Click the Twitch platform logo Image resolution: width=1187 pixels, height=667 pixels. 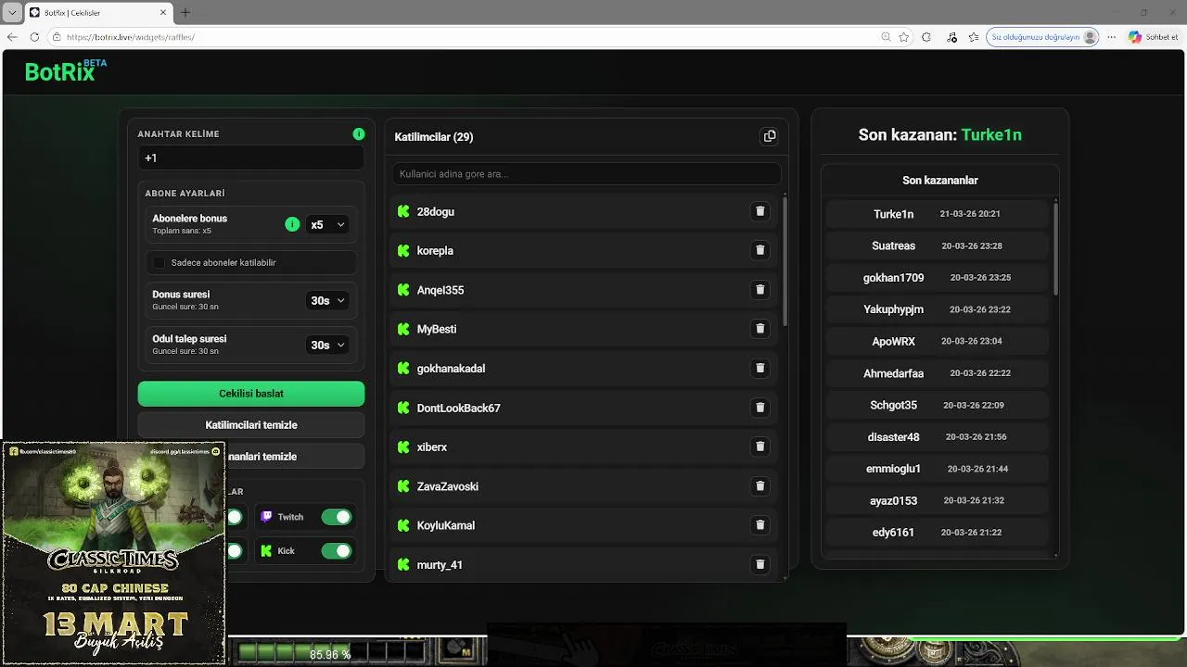tap(266, 517)
